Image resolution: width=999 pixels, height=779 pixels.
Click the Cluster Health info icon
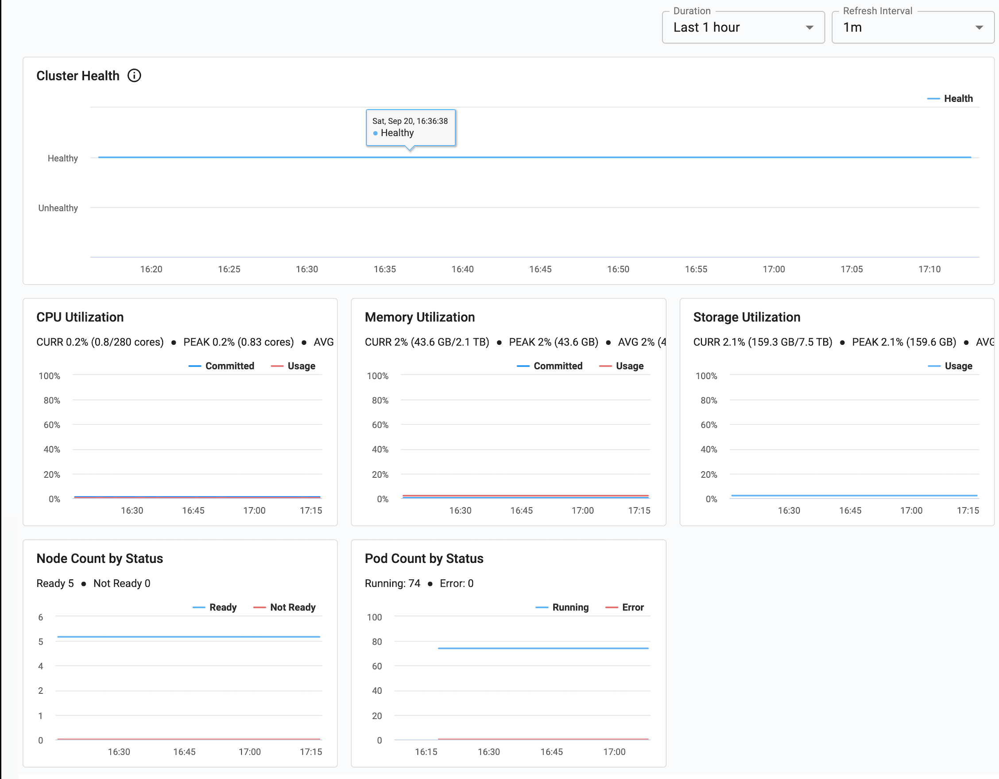coord(134,75)
